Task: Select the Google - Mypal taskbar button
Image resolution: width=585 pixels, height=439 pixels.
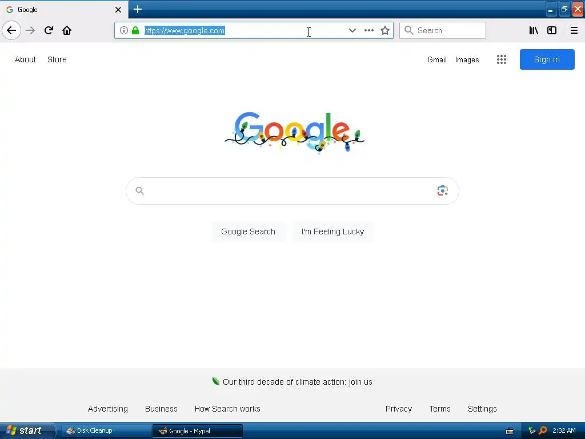Action: coord(197,431)
